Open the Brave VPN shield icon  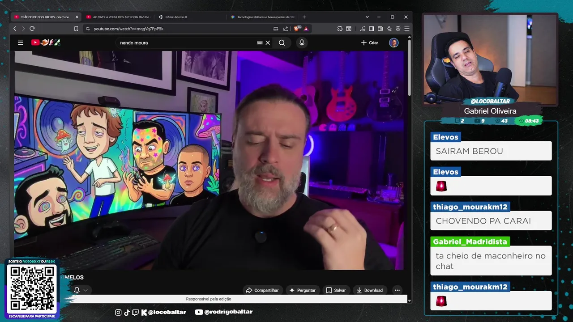(398, 29)
